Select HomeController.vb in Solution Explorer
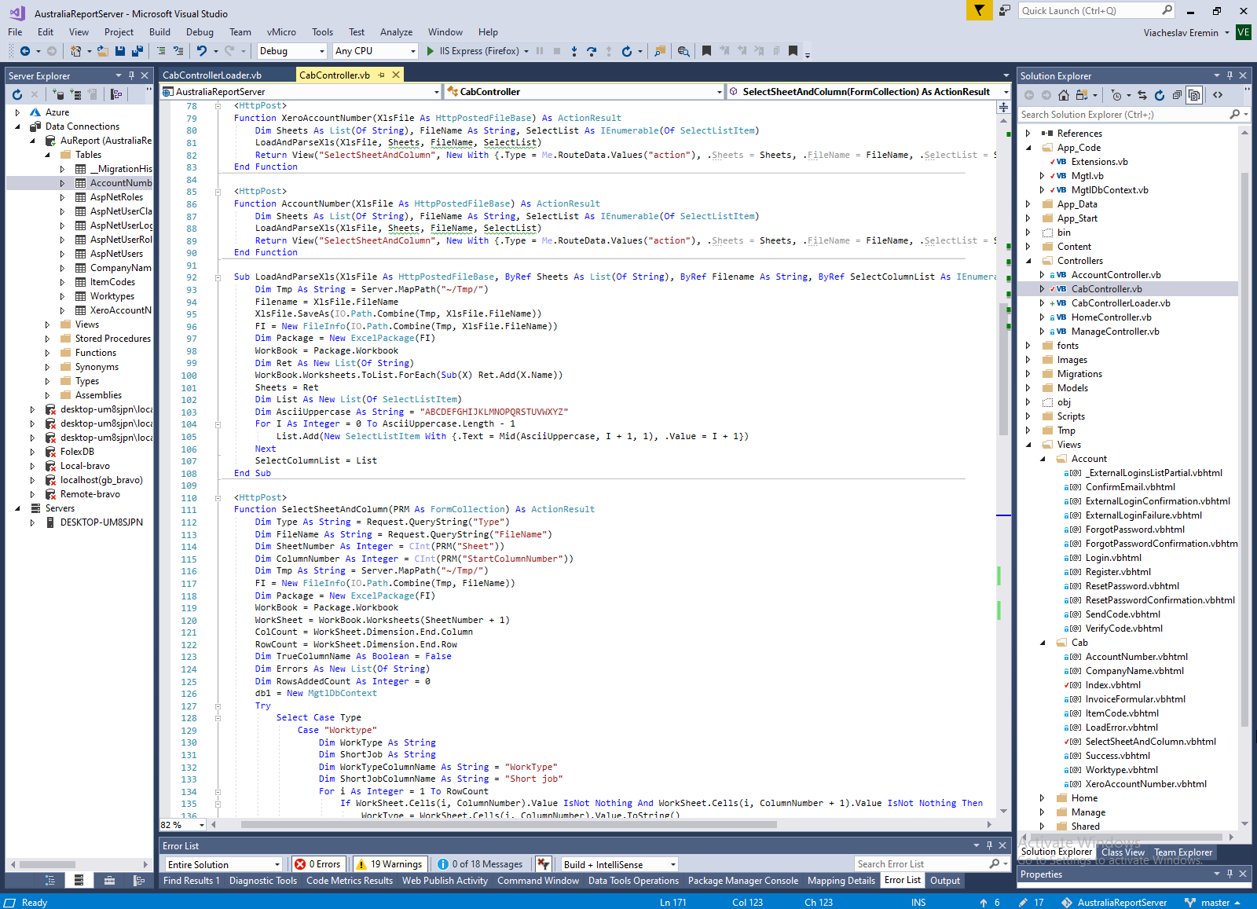The image size is (1257, 909). (1111, 317)
